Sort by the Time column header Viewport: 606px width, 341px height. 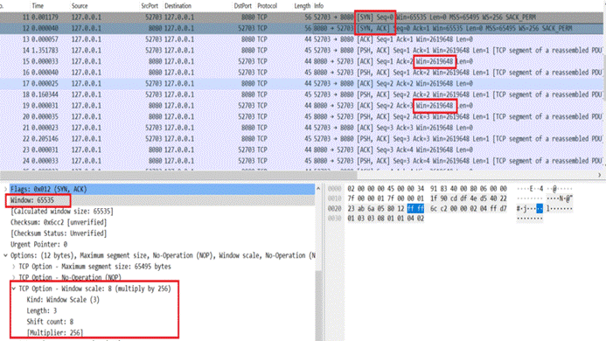tap(38, 6)
